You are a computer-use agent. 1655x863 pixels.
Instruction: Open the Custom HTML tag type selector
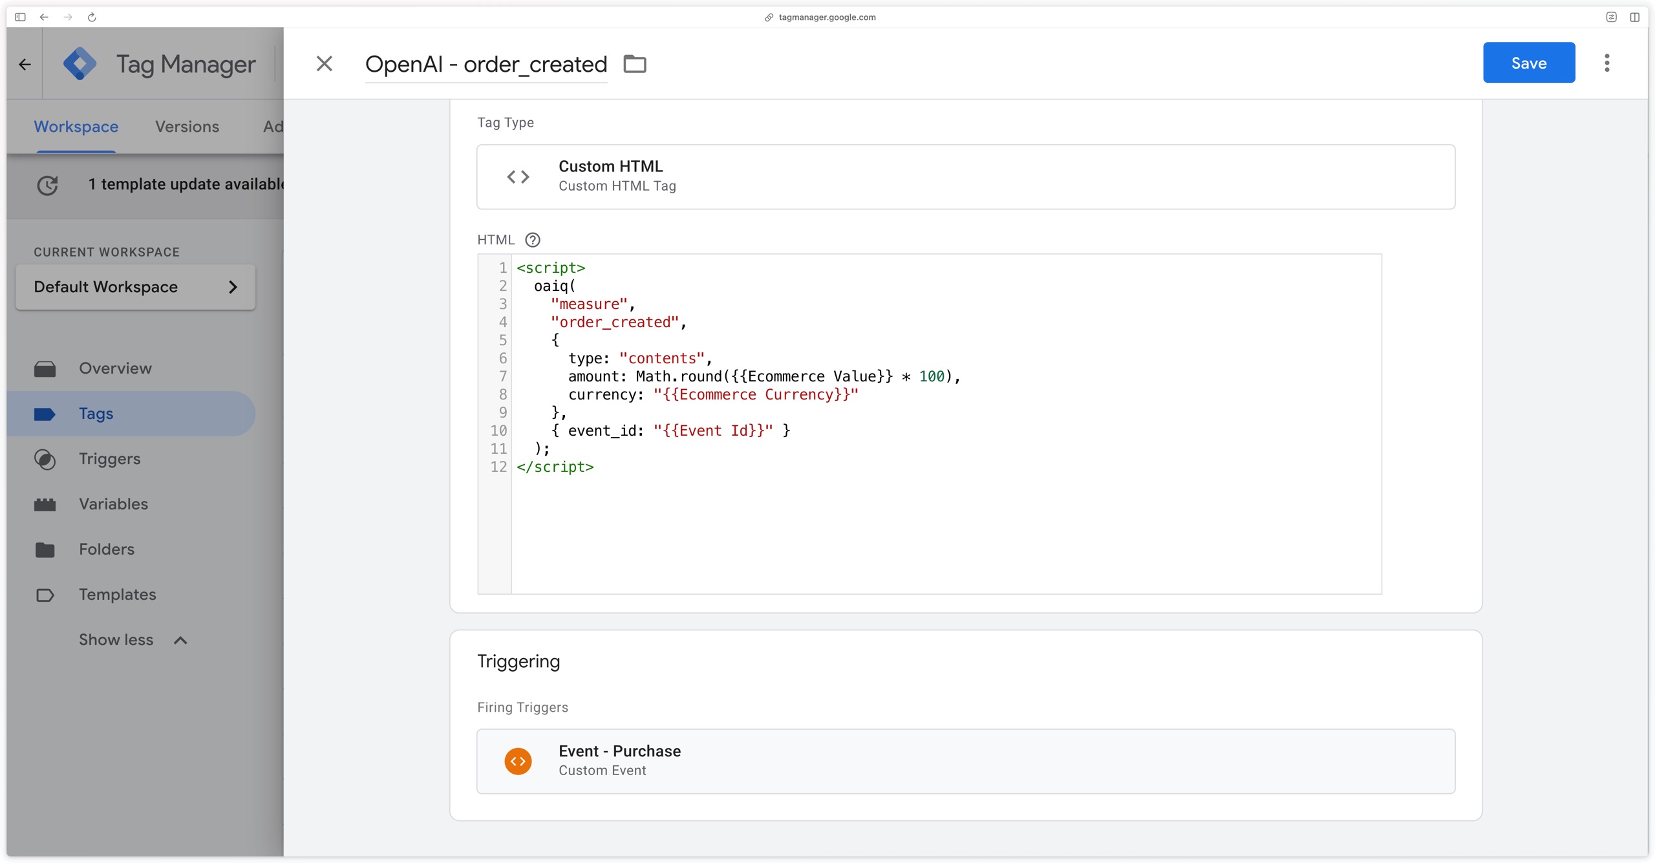[965, 176]
